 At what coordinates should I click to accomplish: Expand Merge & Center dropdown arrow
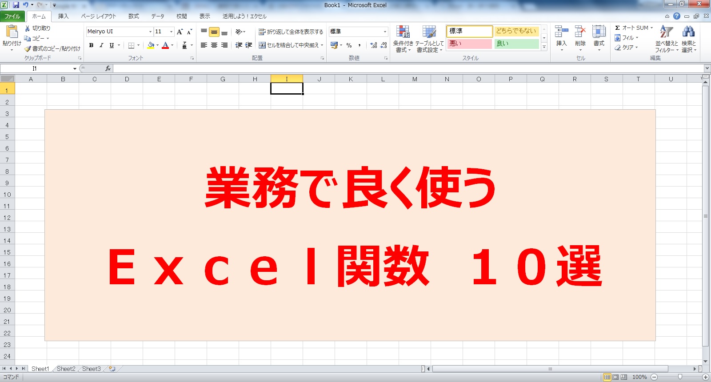(322, 45)
